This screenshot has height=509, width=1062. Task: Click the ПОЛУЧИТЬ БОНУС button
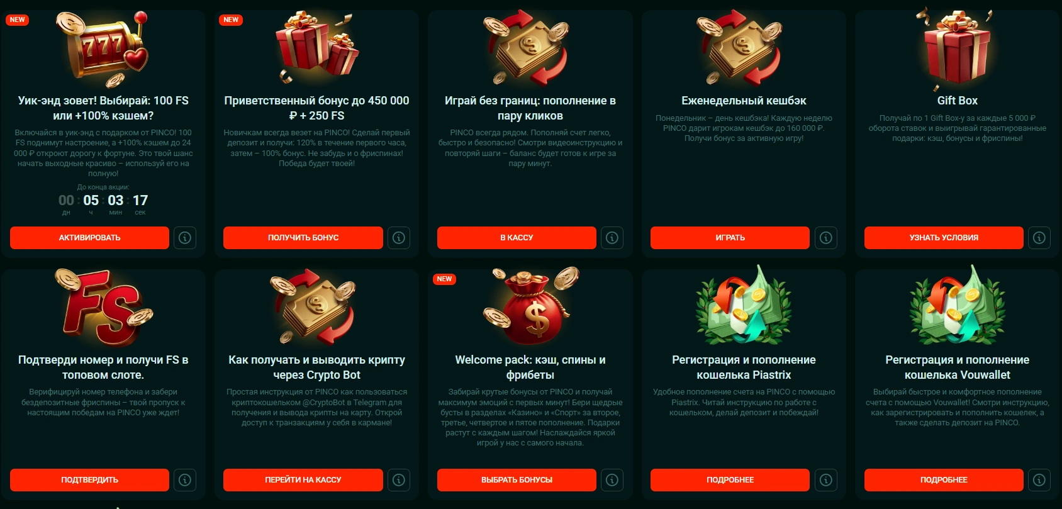303,238
